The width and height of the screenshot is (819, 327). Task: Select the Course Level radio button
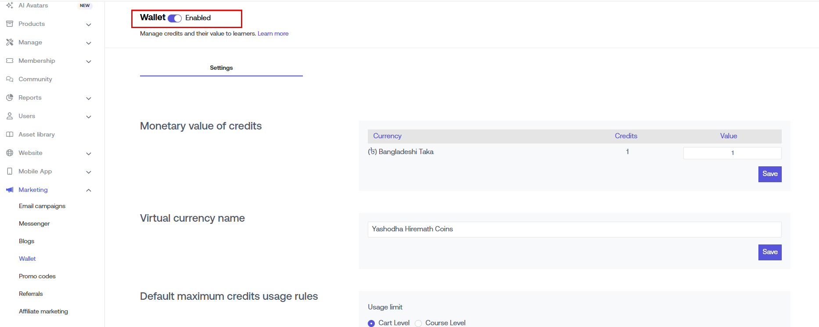(x=418, y=323)
